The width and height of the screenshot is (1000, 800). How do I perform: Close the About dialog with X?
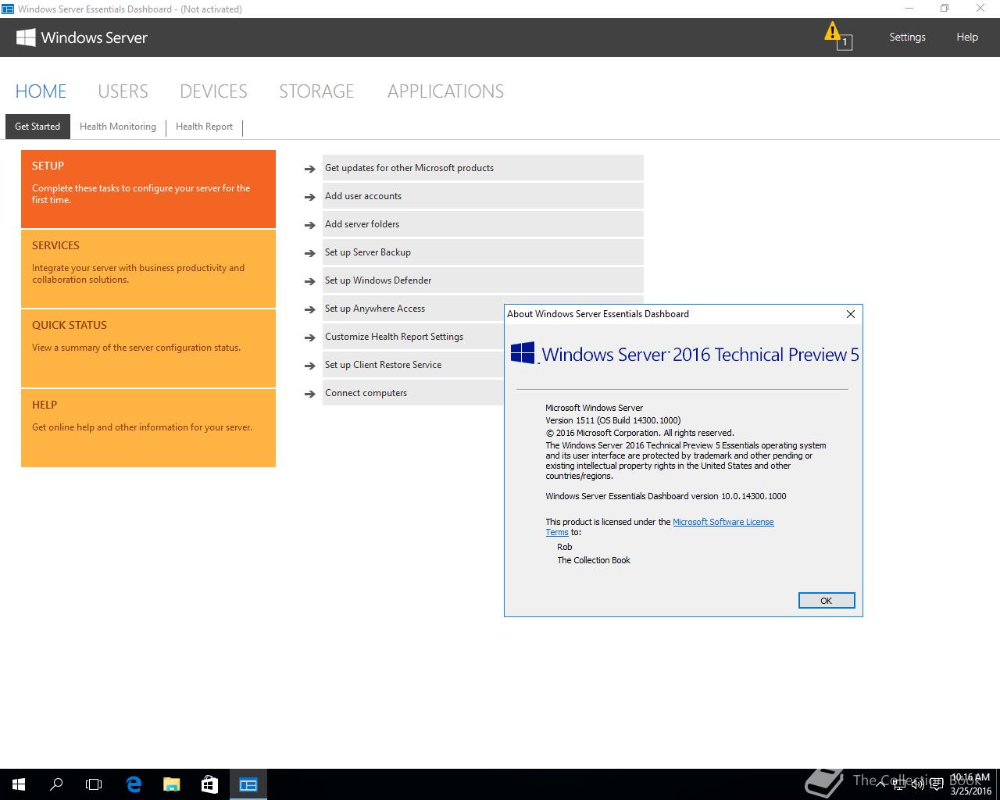[851, 314]
